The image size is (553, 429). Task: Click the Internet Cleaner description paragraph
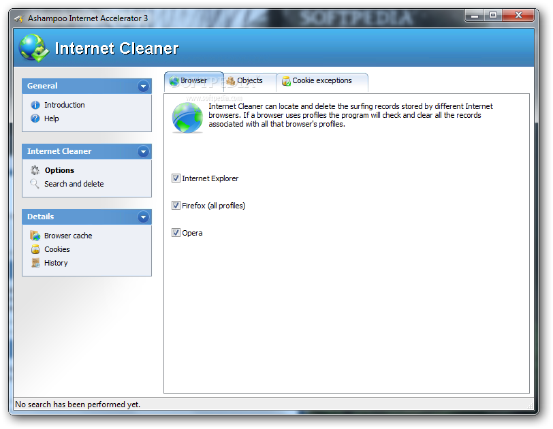click(351, 115)
